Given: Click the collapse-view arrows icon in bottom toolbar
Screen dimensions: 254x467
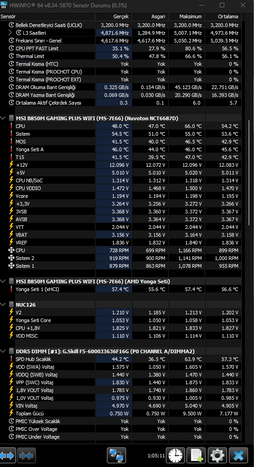Looking at the screenshot, I should pyautogui.click(x=26, y=456).
